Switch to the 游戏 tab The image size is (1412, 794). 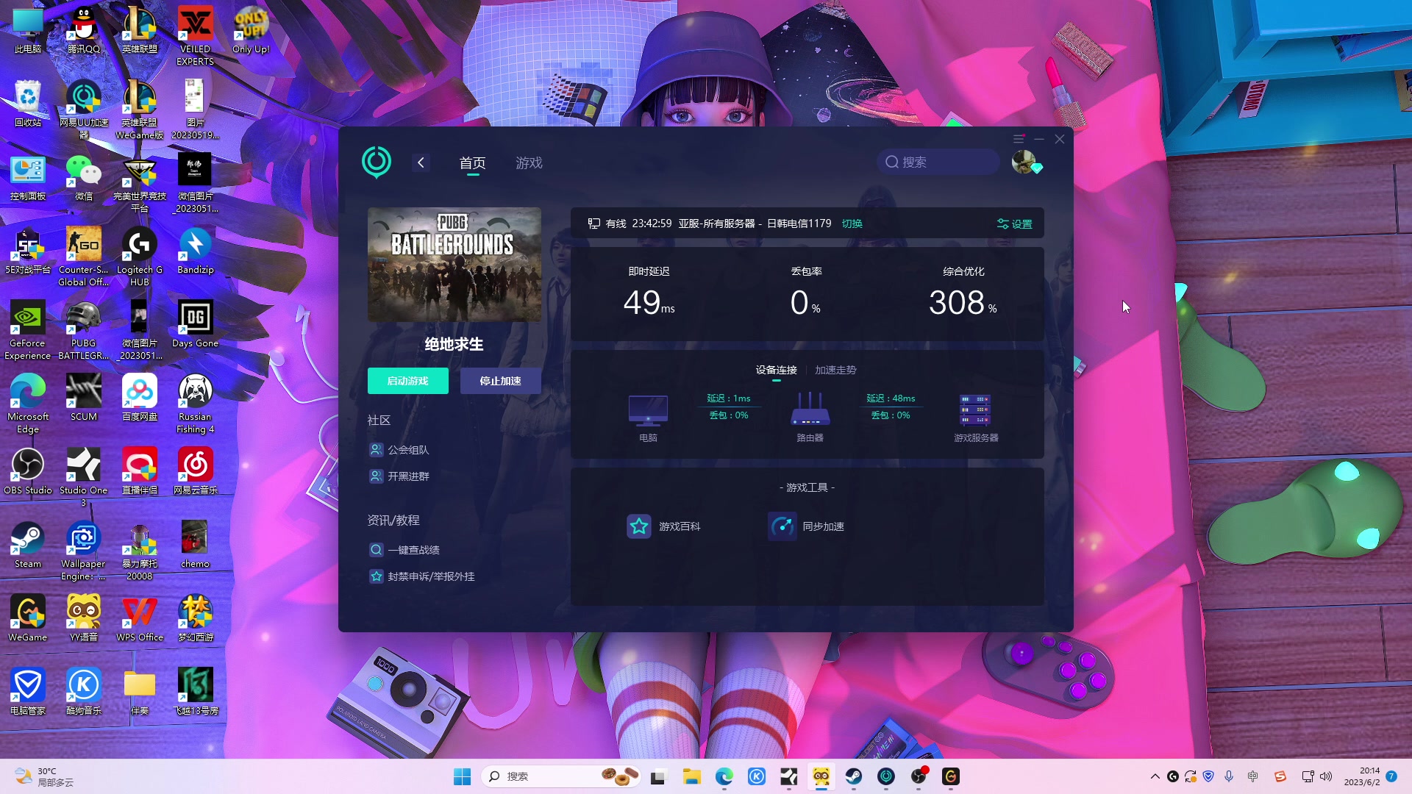coord(529,163)
